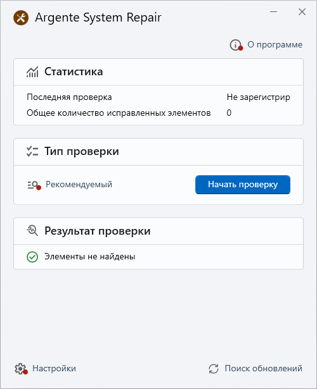This screenshot has height=389, width=317.
Task: Select the Рекомендуемый scan type link
Action: 79,184
